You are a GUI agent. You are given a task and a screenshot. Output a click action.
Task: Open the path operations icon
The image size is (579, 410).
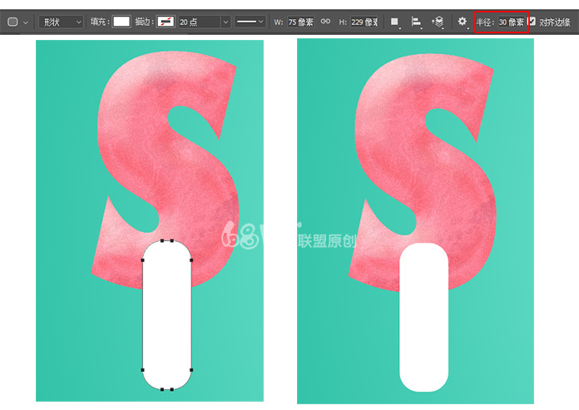(395, 22)
